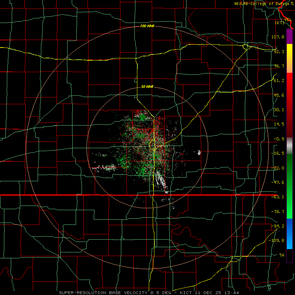Image resolution: width=295 pixels, height=295 pixels.
Task: Select the 45.6 scale value
Action: click(279, 95)
